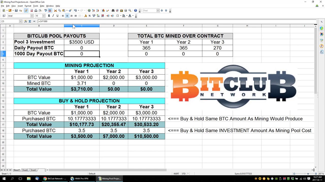Open the Navigator compass icon
Image resolution: width=325 pixels, height=182 pixels.
(117, 10)
